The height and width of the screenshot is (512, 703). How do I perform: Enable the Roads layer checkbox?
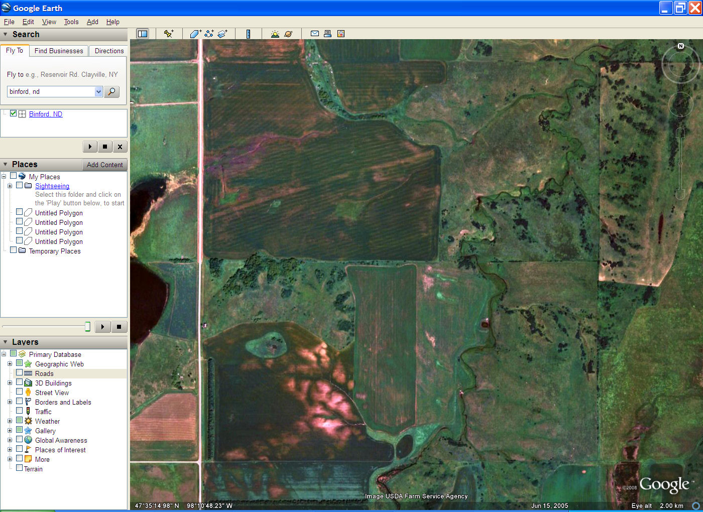[x=20, y=372]
